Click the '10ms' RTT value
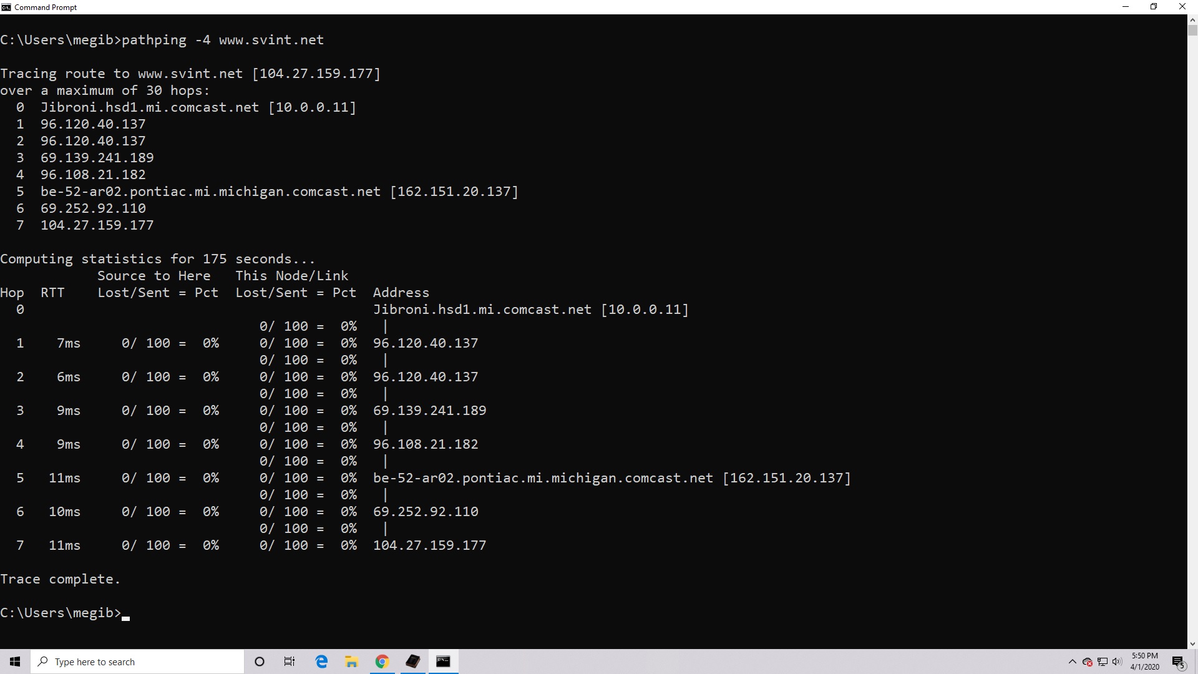Viewport: 1198px width, 674px height. [x=65, y=512]
